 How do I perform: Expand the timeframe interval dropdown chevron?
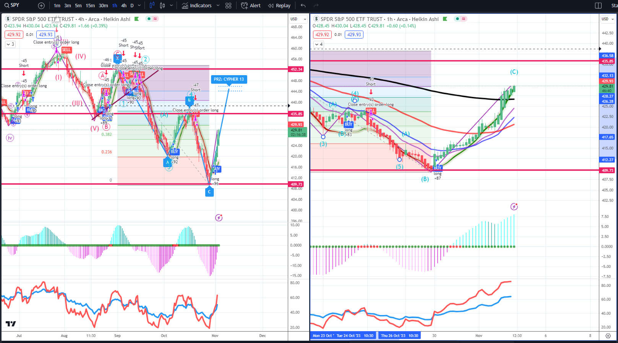point(139,6)
